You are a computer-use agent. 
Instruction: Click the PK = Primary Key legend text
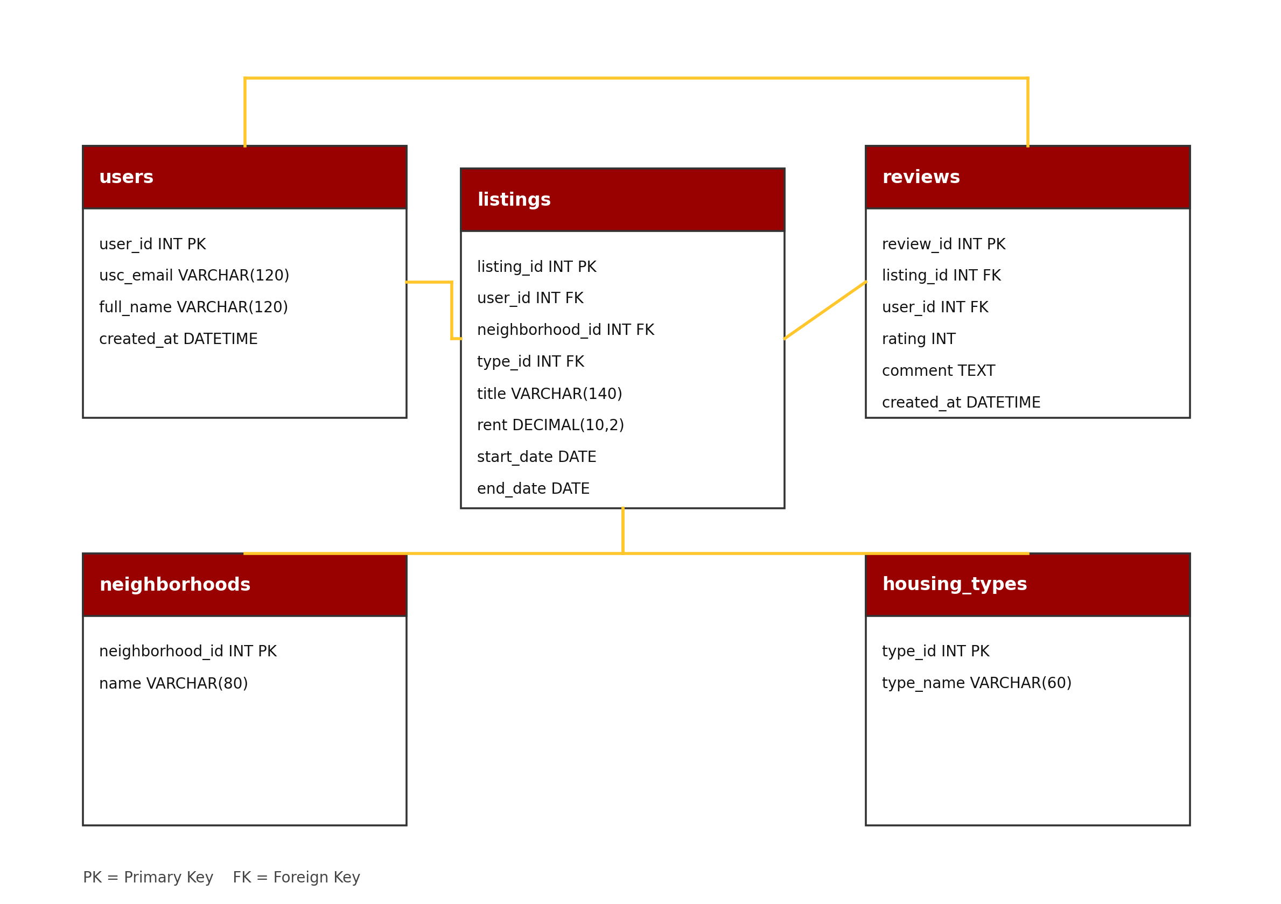click(148, 878)
